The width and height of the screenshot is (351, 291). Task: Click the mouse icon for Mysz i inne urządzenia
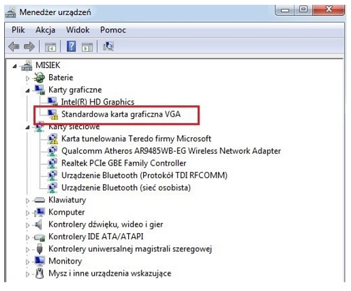[40, 273]
